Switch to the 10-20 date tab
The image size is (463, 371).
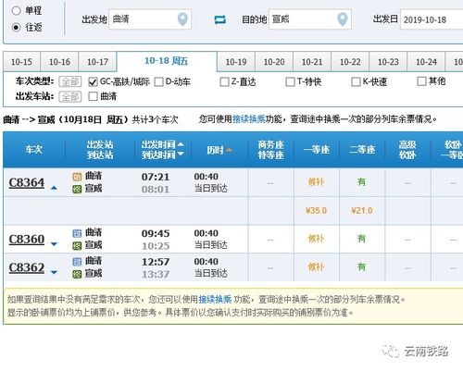tap(274, 62)
